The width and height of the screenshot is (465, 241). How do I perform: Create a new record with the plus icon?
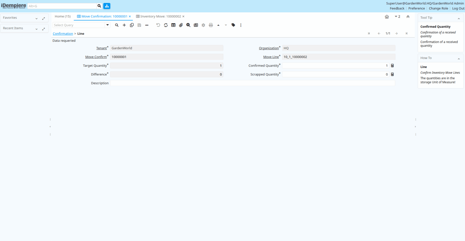[x=124, y=25]
